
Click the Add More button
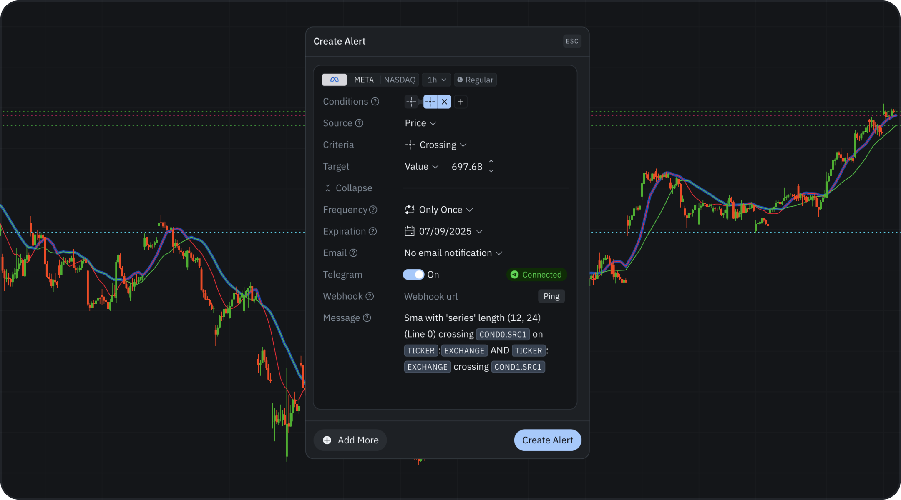[350, 440]
